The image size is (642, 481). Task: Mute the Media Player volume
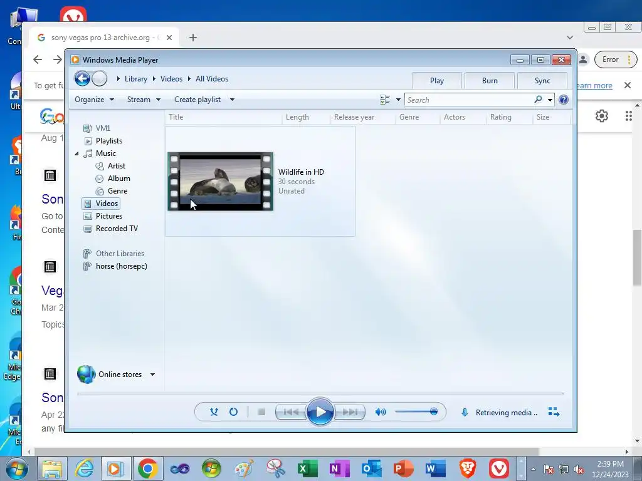coord(381,412)
